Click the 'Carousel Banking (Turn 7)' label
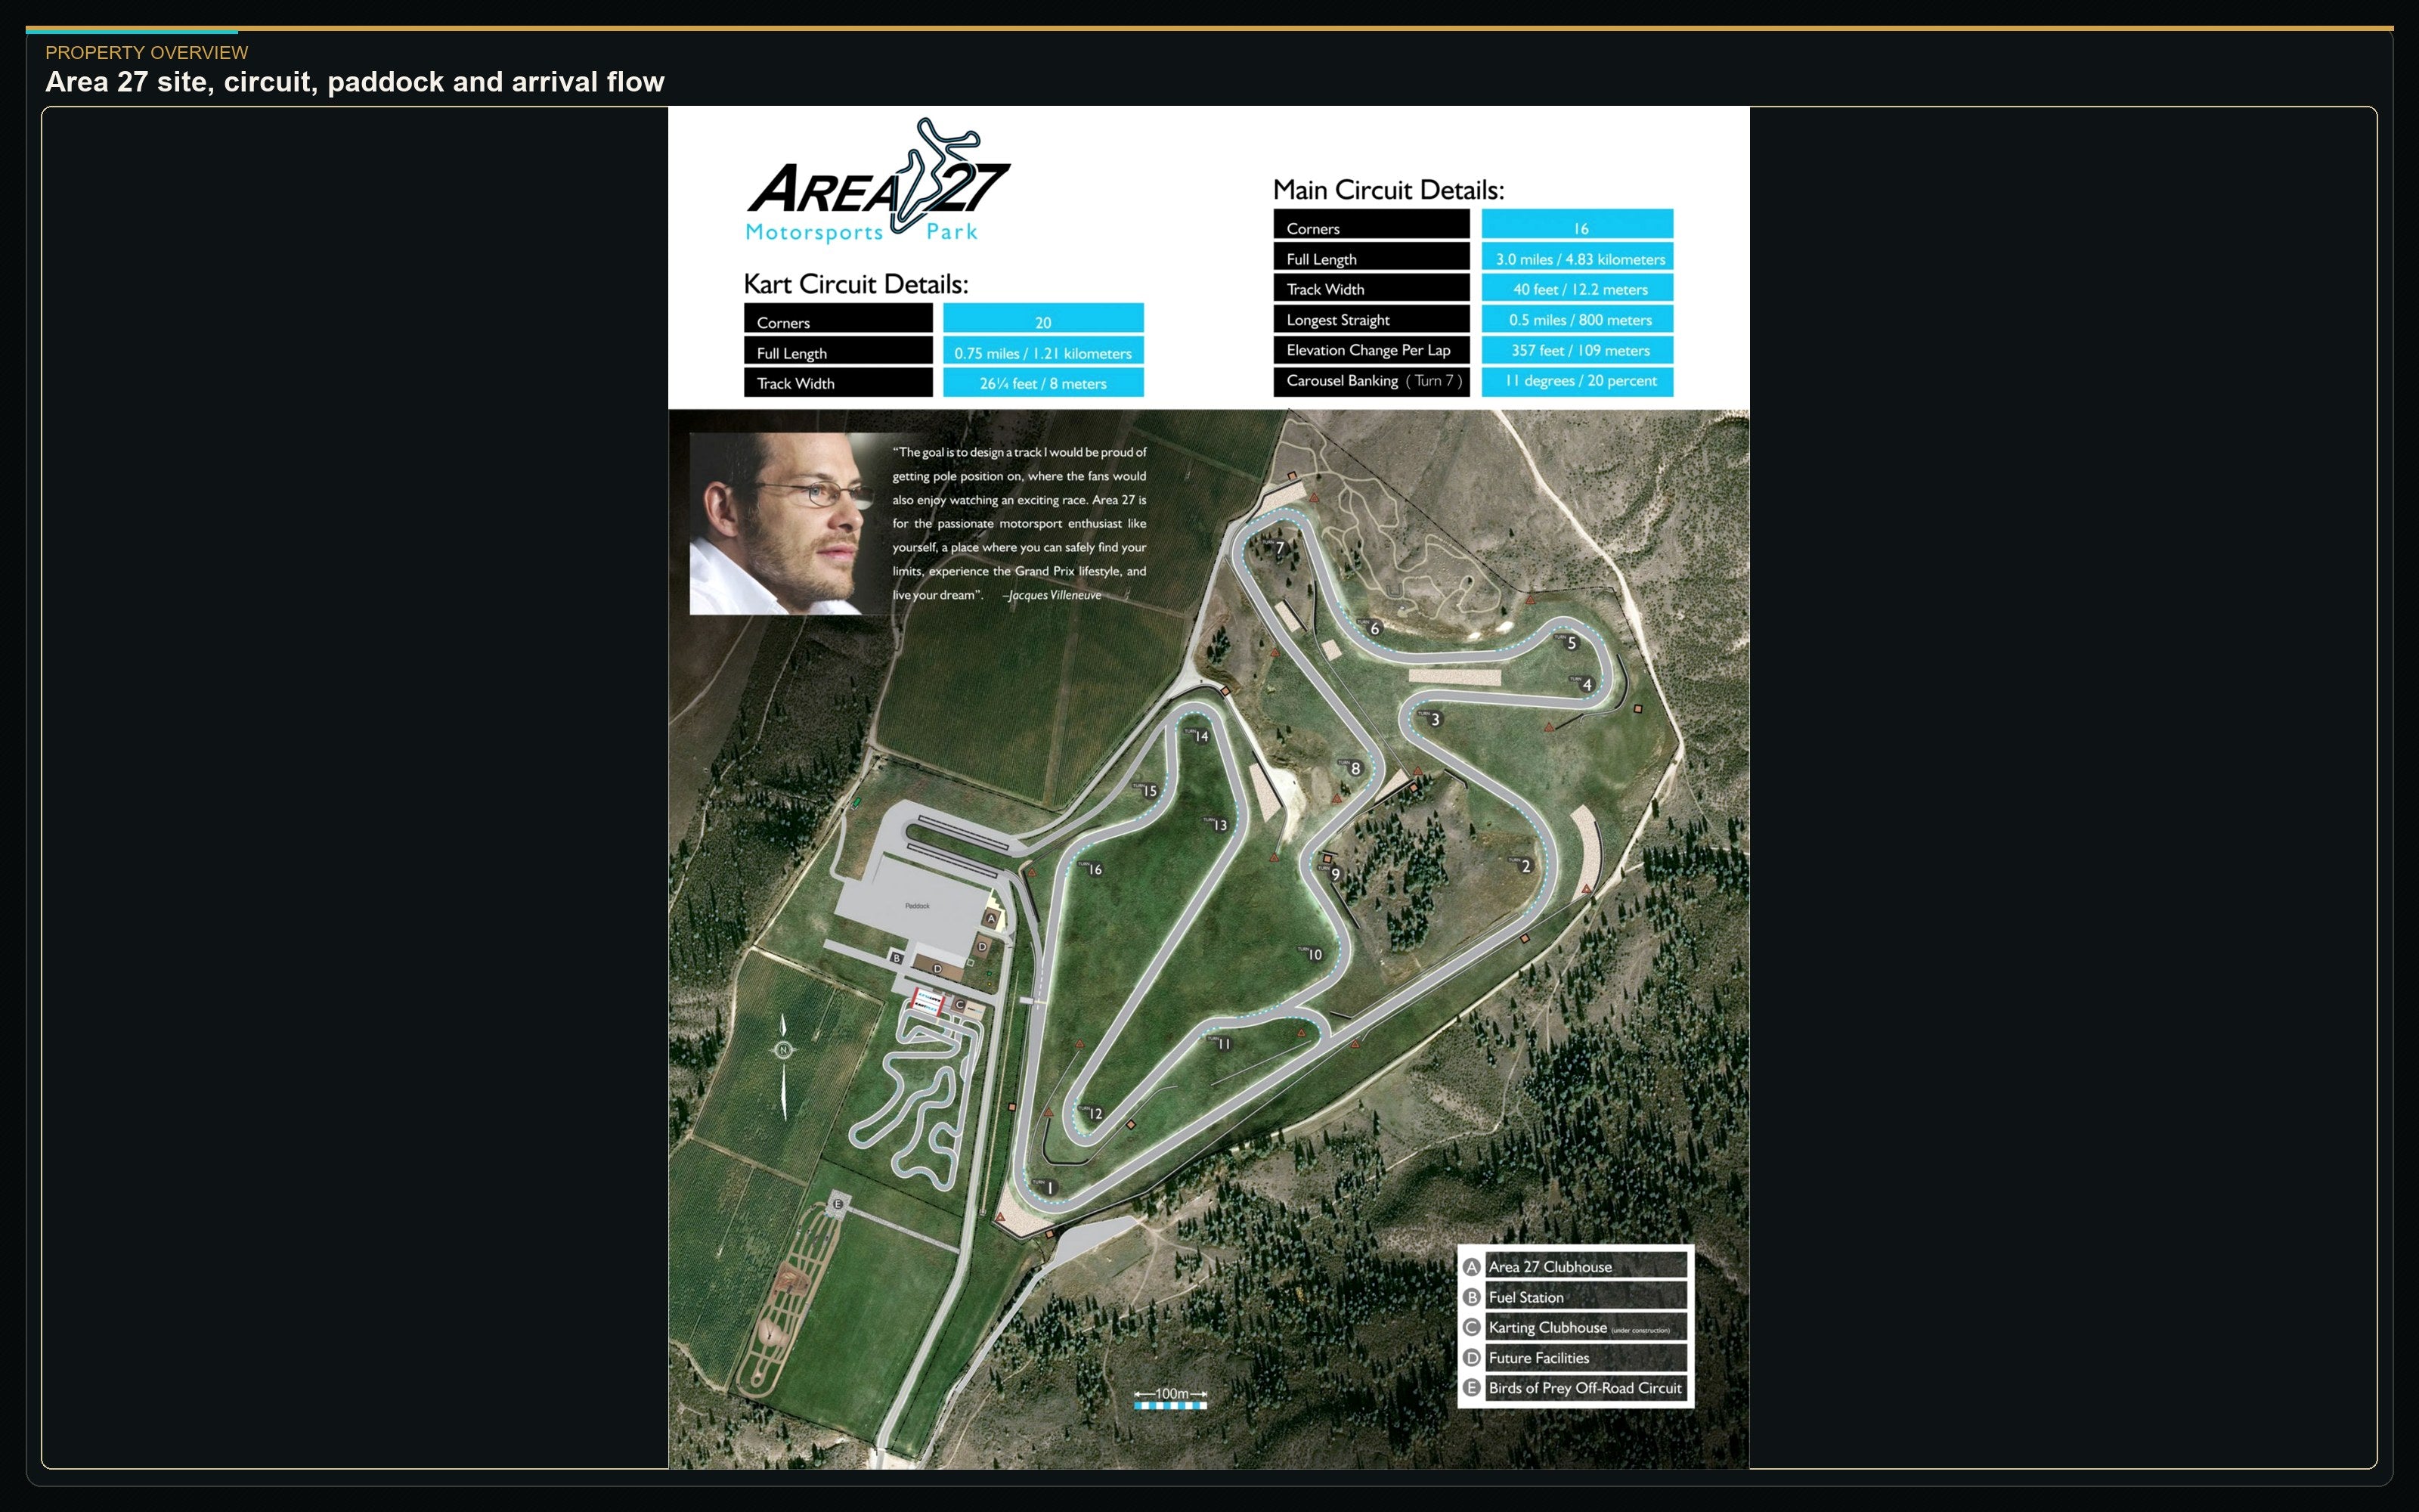The width and height of the screenshot is (2419, 1512). pos(1374,381)
